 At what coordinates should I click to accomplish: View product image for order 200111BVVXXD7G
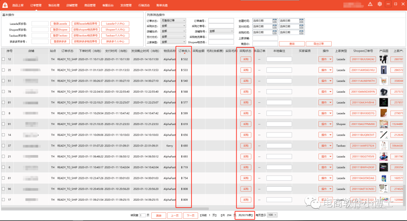[383, 113]
